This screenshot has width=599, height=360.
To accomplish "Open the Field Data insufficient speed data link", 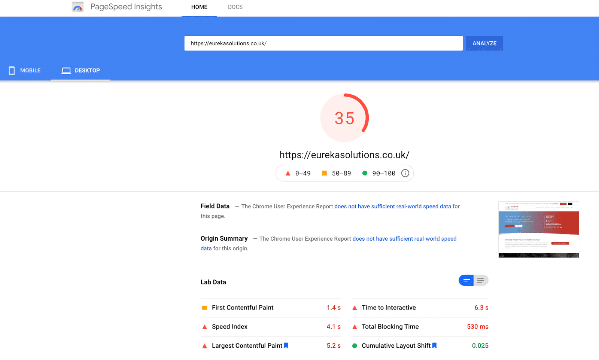I will [x=392, y=206].
